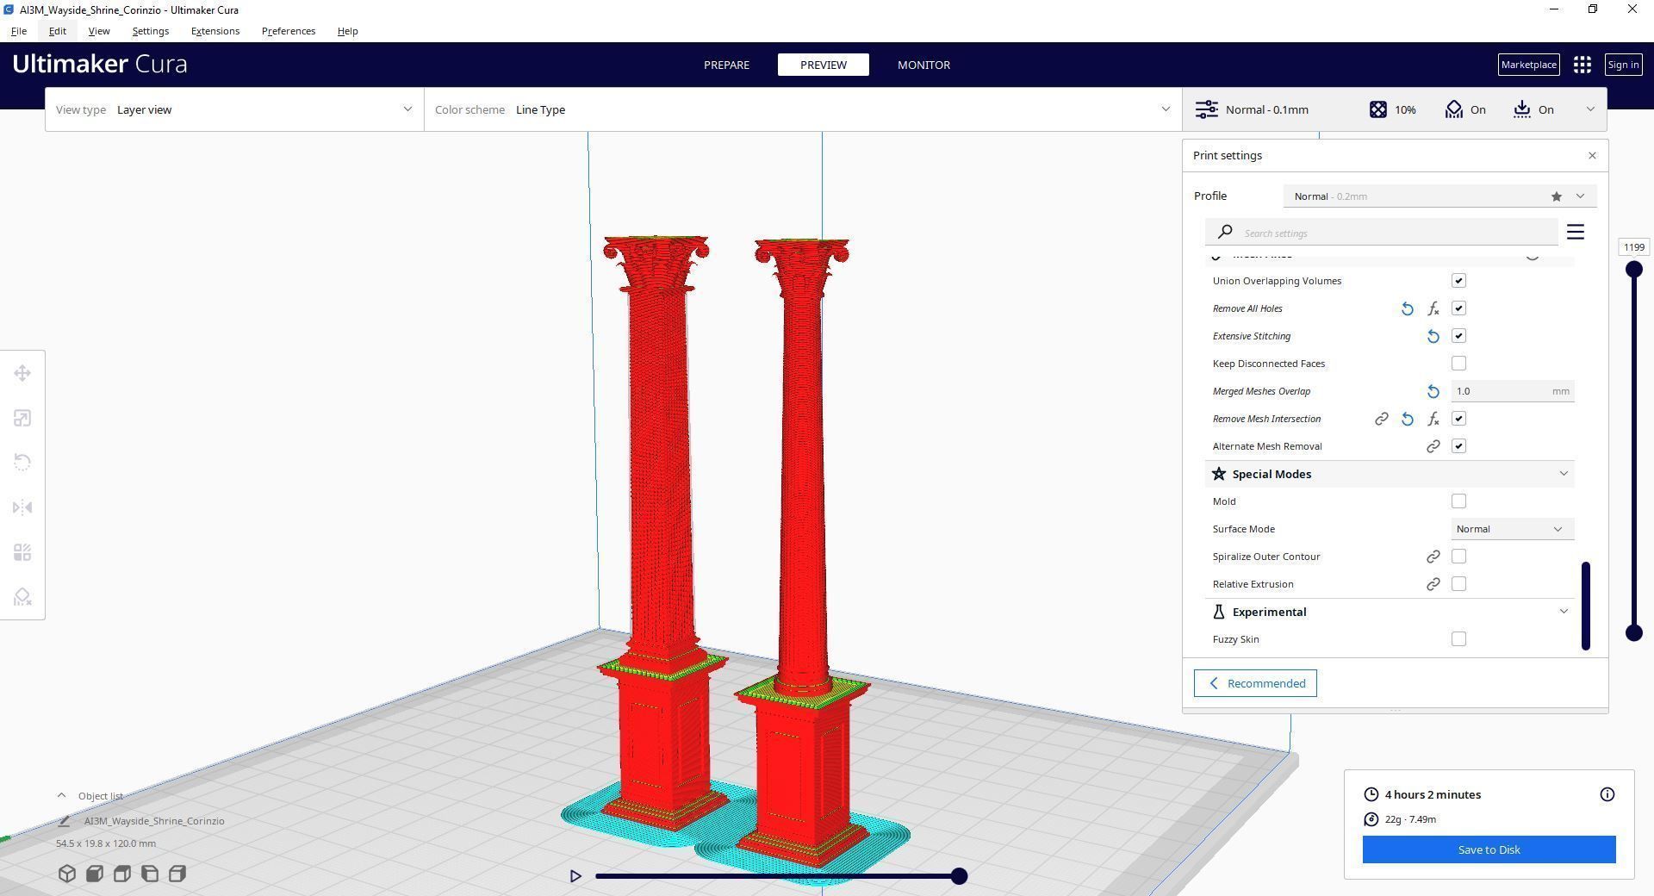Show print time info details icon
Viewport: 1654px width, 896px height.
coord(1607,794)
